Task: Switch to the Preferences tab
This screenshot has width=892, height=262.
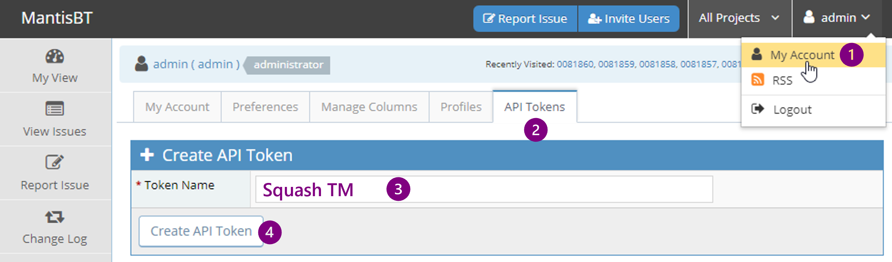Action: [265, 107]
